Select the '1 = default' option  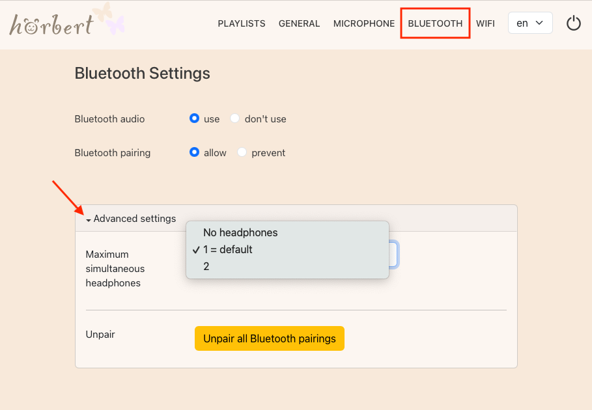coord(227,249)
